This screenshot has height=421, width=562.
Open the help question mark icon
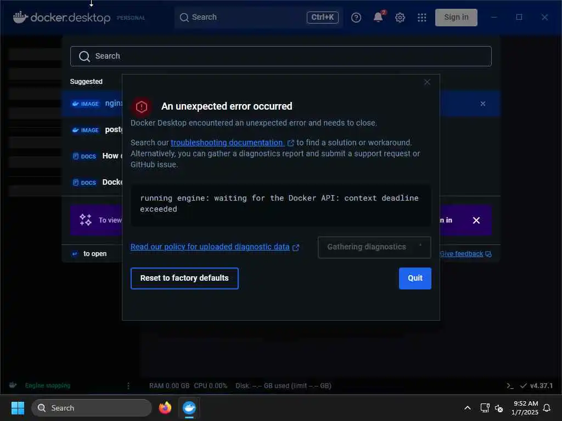coord(356,18)
